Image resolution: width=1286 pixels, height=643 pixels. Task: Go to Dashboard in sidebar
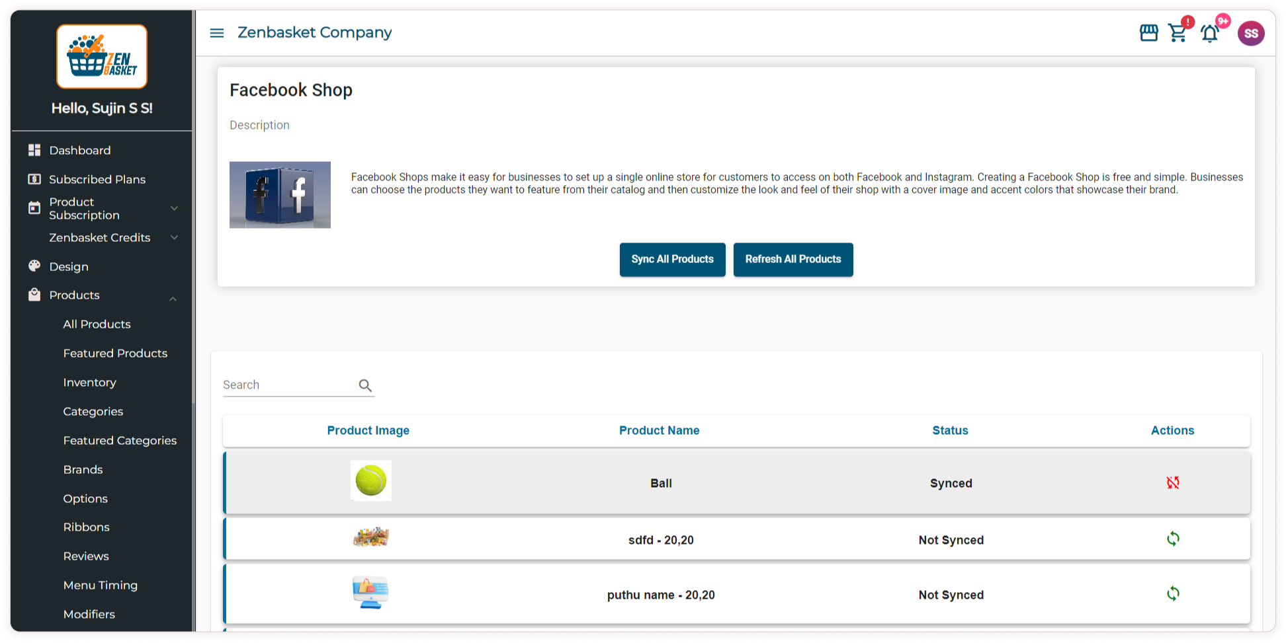[x=80, y=151]
